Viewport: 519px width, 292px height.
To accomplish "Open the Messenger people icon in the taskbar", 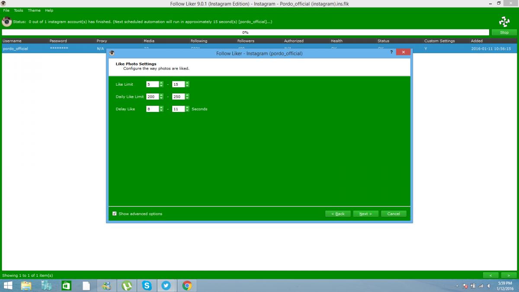I will pyautogui.click(x=107, y=286).
